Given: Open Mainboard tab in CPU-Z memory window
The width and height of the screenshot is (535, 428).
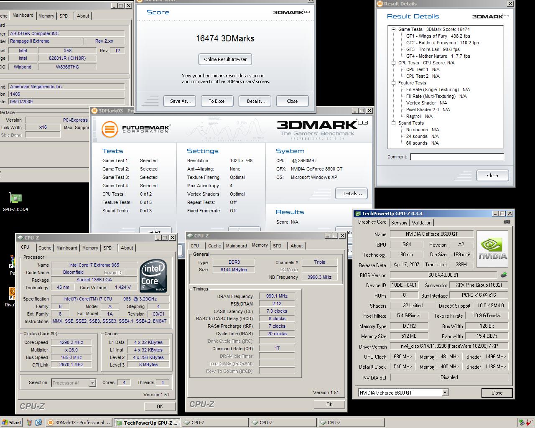Looking at the screenshot, I should [x=237, y=246].
